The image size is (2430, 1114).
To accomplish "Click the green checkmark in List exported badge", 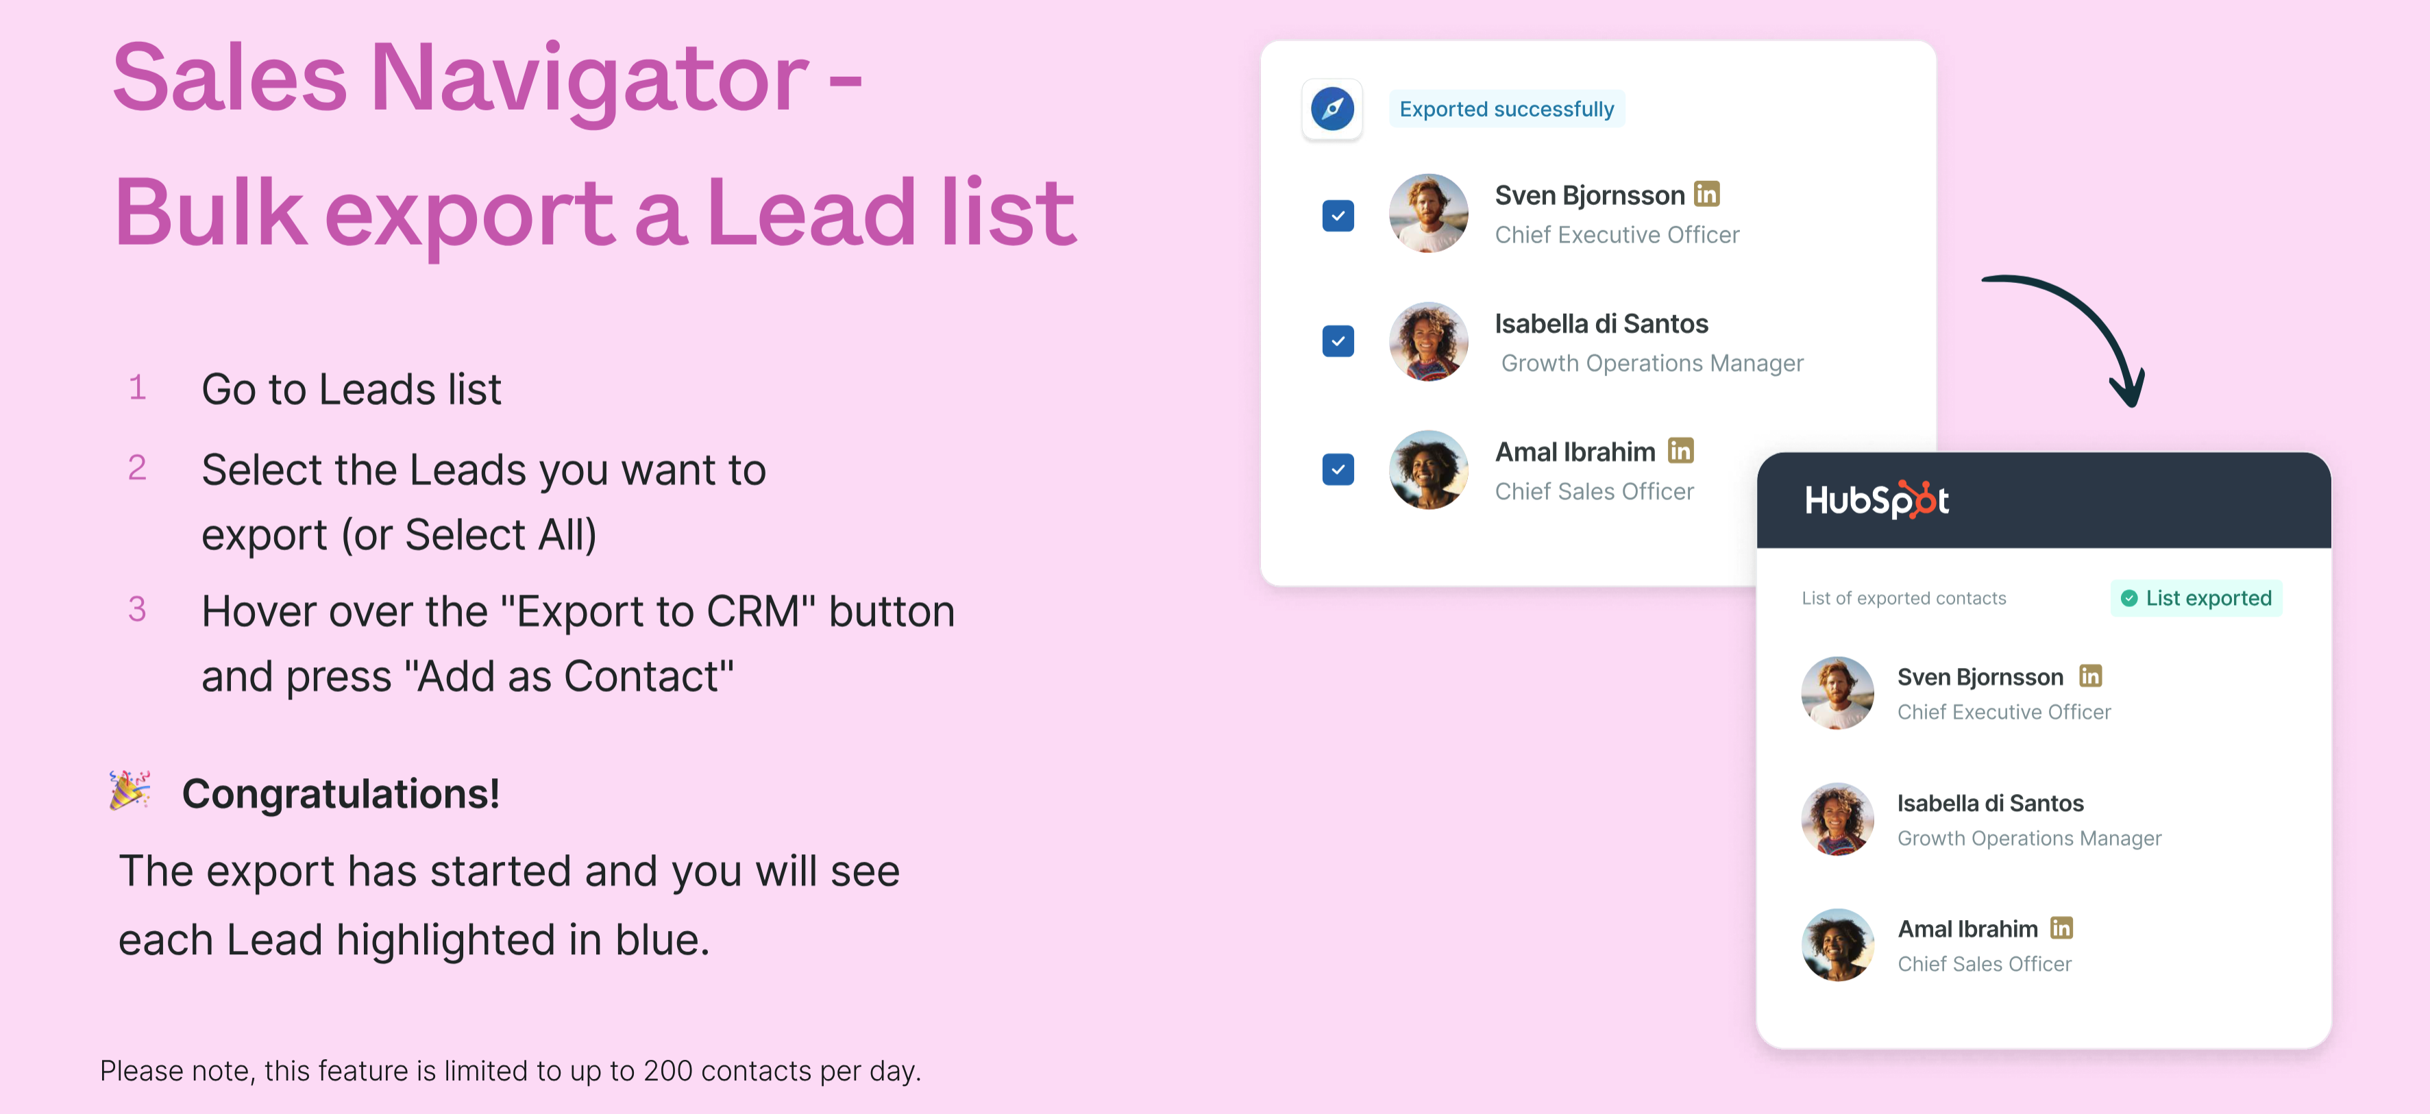I will point(2129,598).
